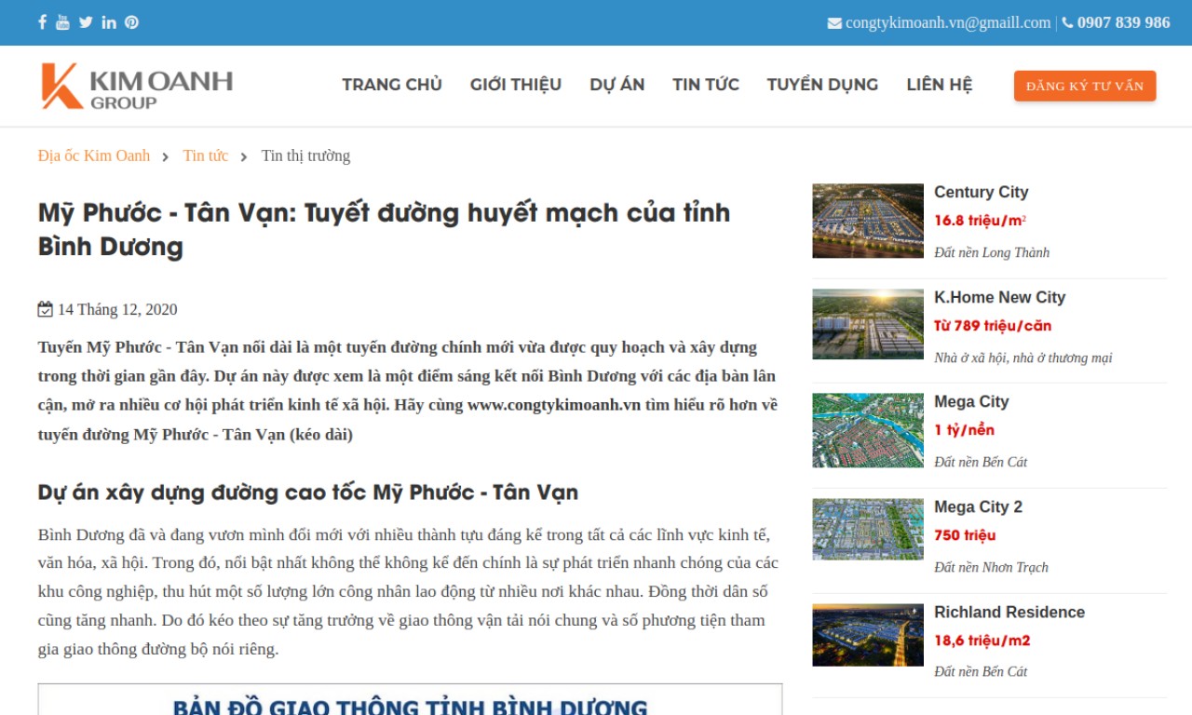Open the K.Home New City thumbnail

tap(868, 324)
